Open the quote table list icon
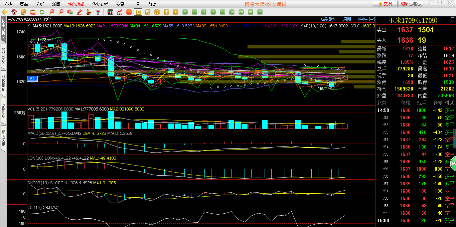The image size is (456, 227). point(110,12)
